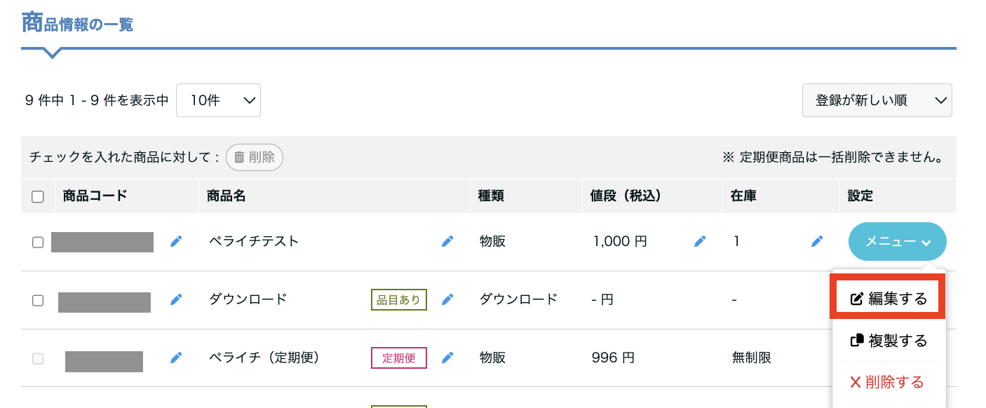
Task: Check the ペライチテスト row checkbox
Action: click(38, 242)
